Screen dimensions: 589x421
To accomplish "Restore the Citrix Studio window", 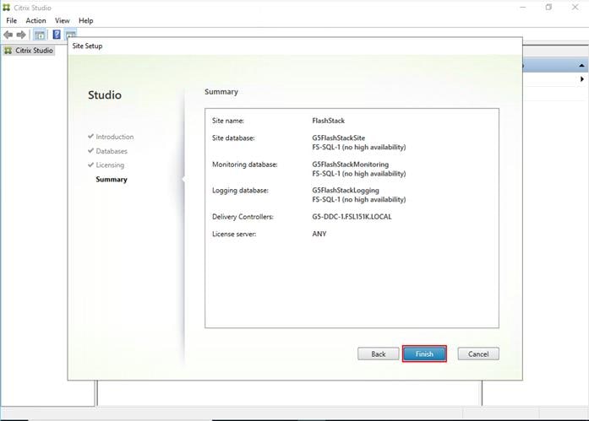I will [x=548, y=7].
